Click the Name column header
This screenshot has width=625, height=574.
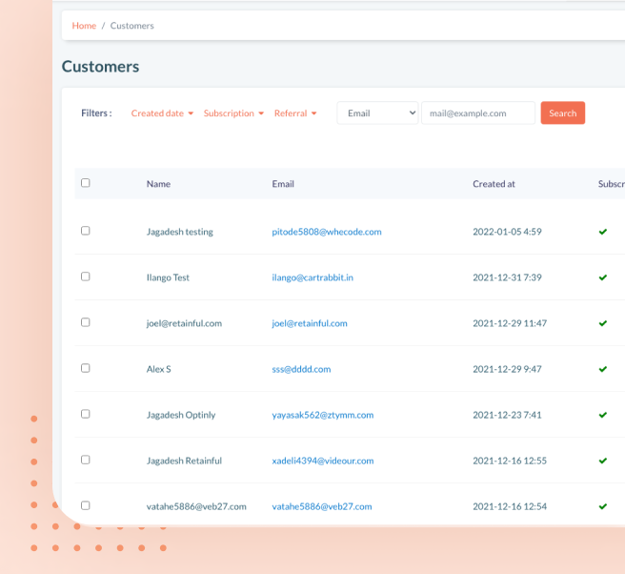coord(158,184)
